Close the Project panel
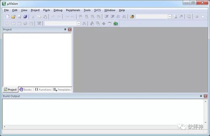Image resolution: width=210 pixels, height=136 pixels. tap(70, 30)
